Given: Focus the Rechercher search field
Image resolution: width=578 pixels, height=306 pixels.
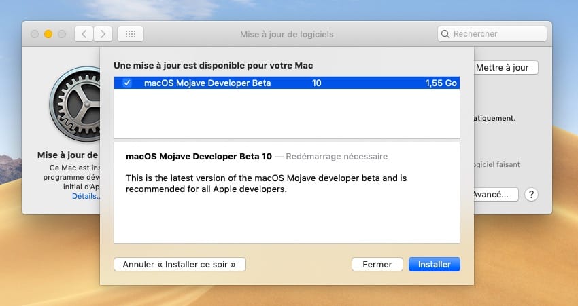Looking at the screenshot, I should coord(492,34).
